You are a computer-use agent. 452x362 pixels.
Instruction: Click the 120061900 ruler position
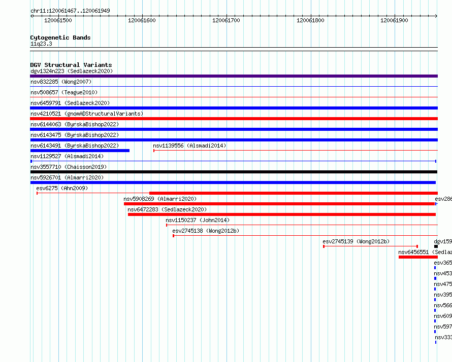pos(394,20)
